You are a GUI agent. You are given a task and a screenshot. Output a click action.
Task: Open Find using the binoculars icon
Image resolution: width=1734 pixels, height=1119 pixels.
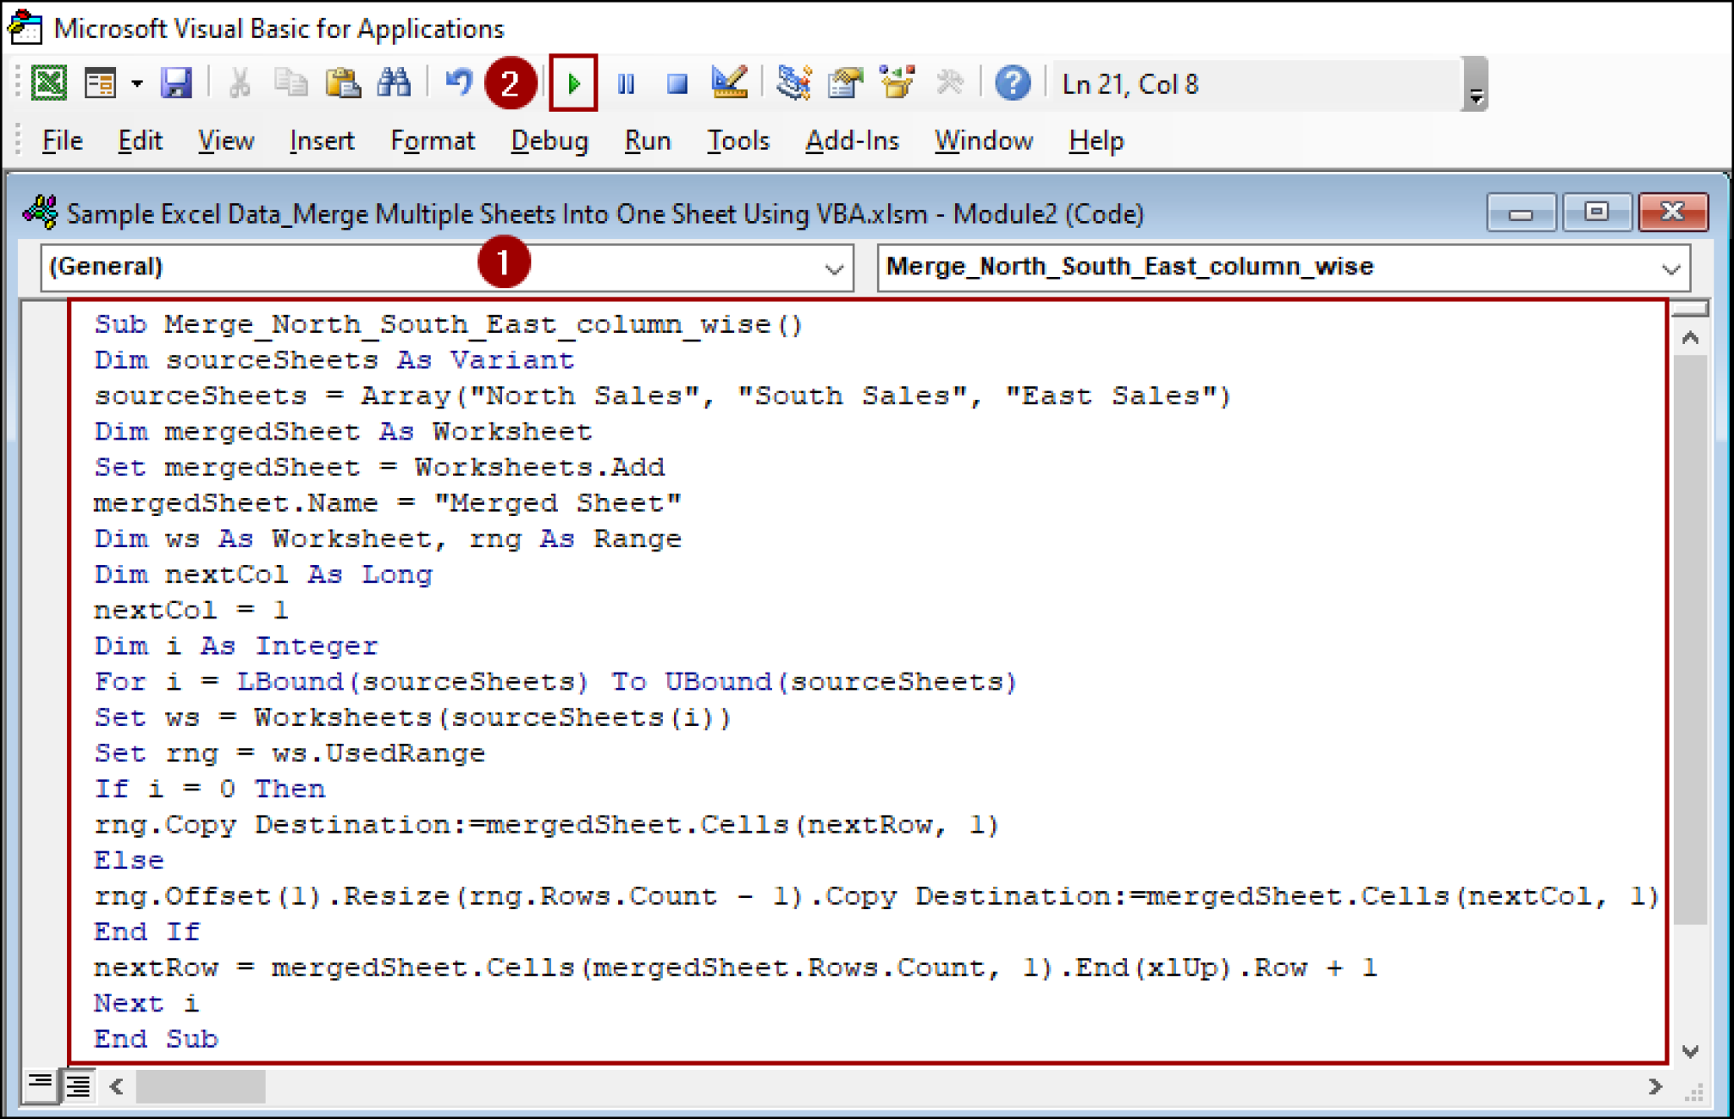click(394, 83)
